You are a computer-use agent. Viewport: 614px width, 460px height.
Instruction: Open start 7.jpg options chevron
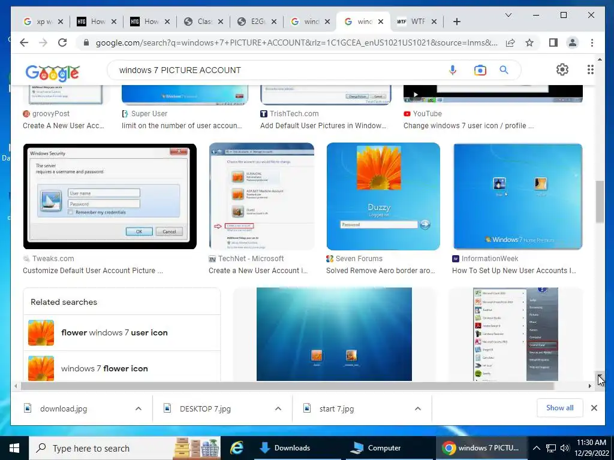tap(418, 408)
